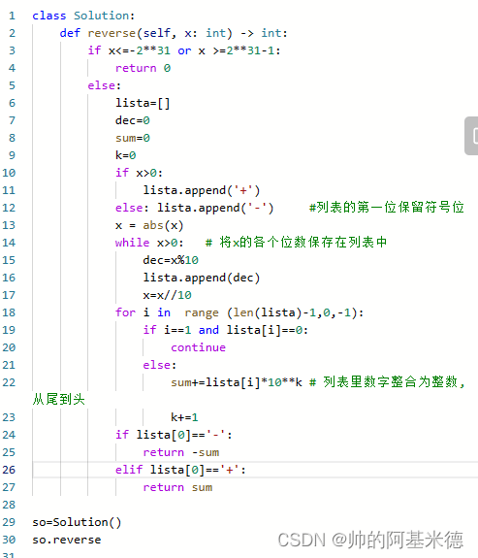
Task: Click the 'return sum' line on line 27
Action: 177,487
